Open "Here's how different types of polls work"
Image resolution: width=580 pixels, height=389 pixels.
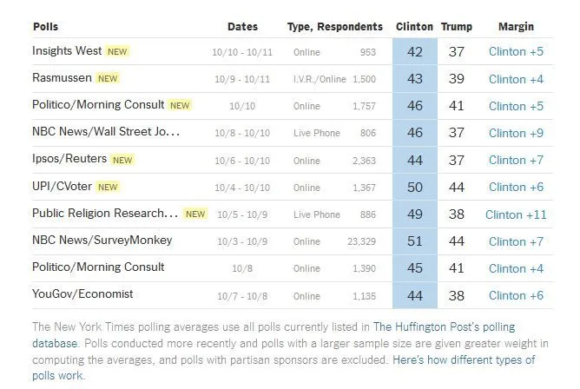(x=464, y=359)
